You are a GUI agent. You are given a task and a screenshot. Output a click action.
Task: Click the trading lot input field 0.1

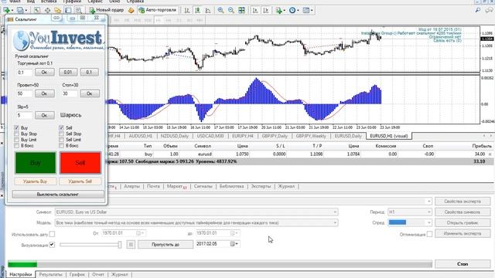coord(25,72)
